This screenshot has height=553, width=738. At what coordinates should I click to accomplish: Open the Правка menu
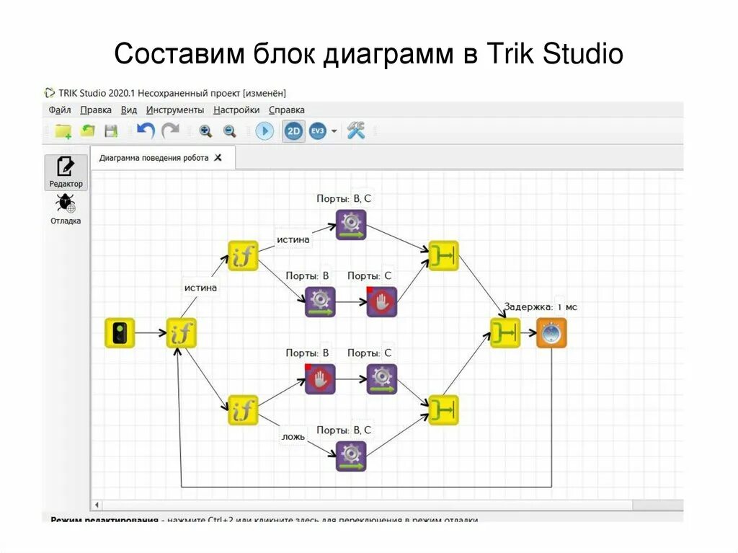[96, 110]
